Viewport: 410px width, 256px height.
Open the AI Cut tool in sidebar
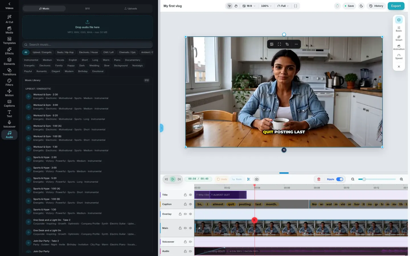9,19
